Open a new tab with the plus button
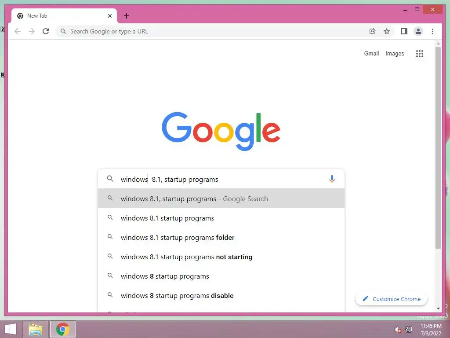 127,16
